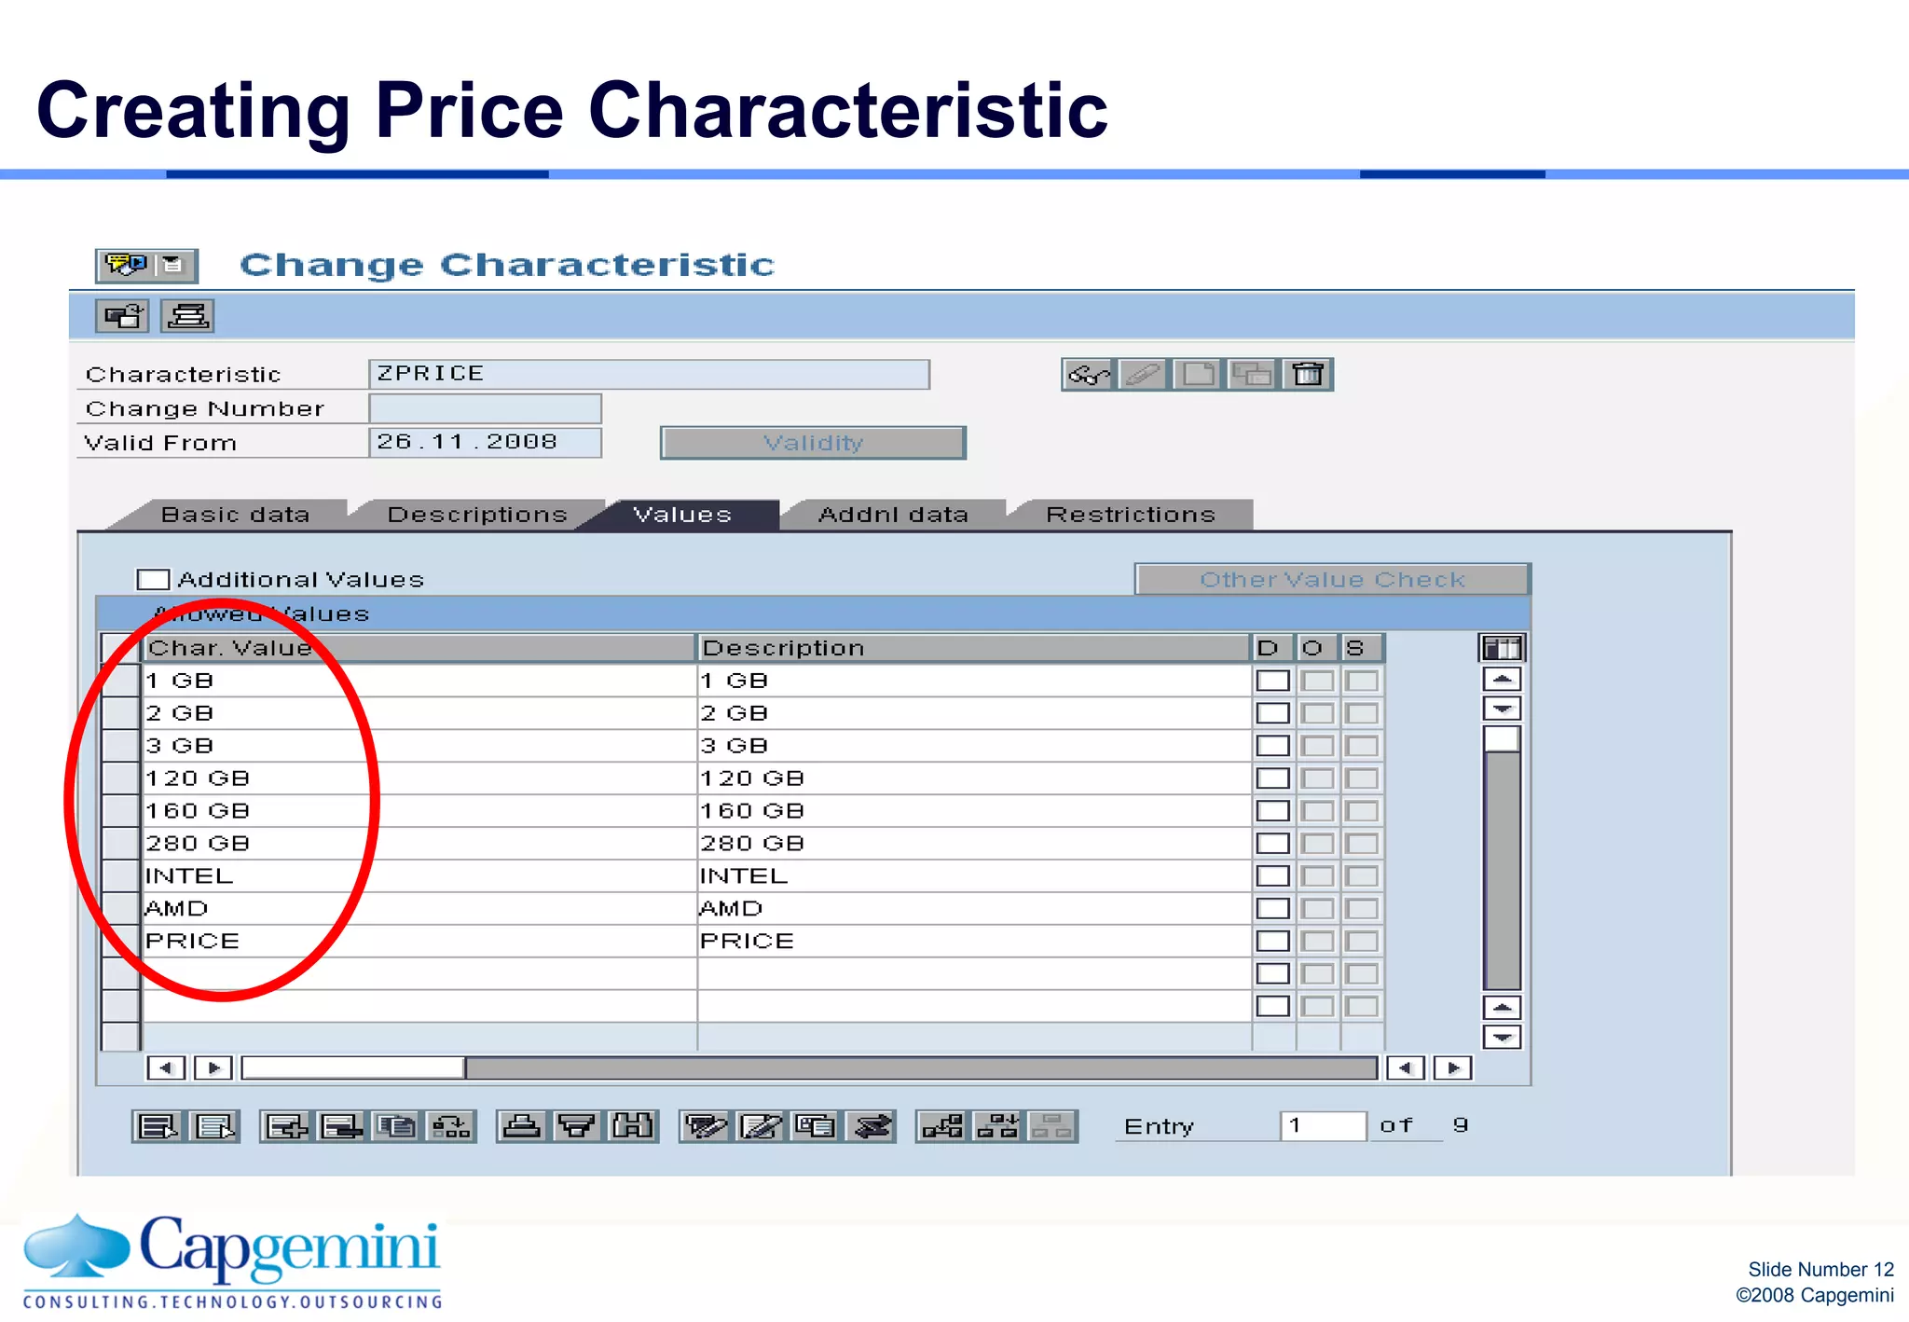Click the overlapping windows Copy icon near trash
1909x1322 pixels.
point(1252,375)
